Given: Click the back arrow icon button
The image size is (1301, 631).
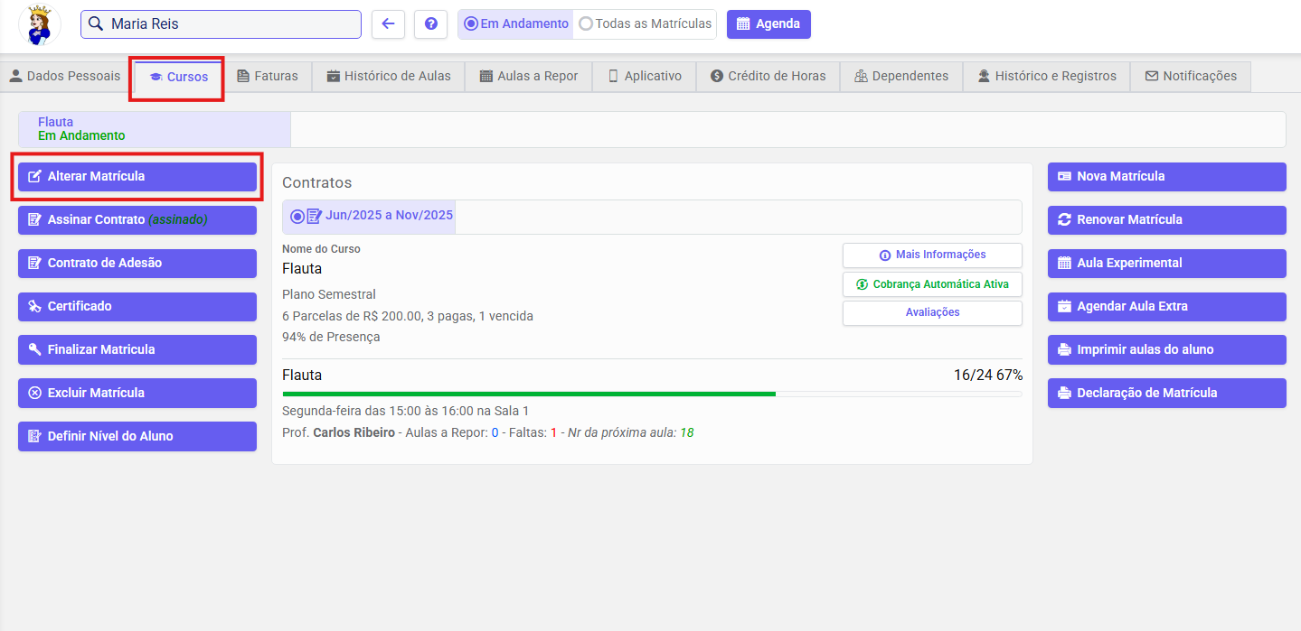Looking at the screenshot, I should (x=388, y=24).
